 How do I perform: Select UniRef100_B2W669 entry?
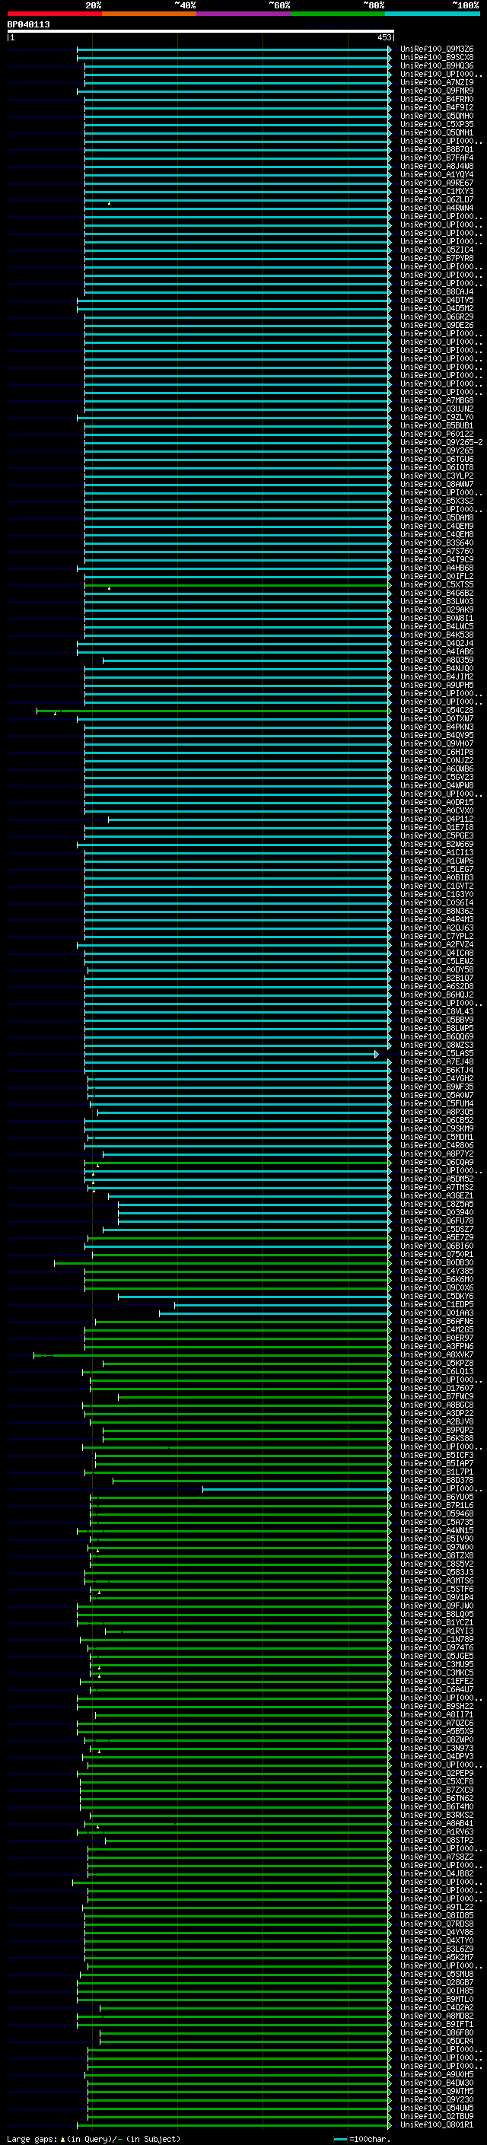point(436,845)
